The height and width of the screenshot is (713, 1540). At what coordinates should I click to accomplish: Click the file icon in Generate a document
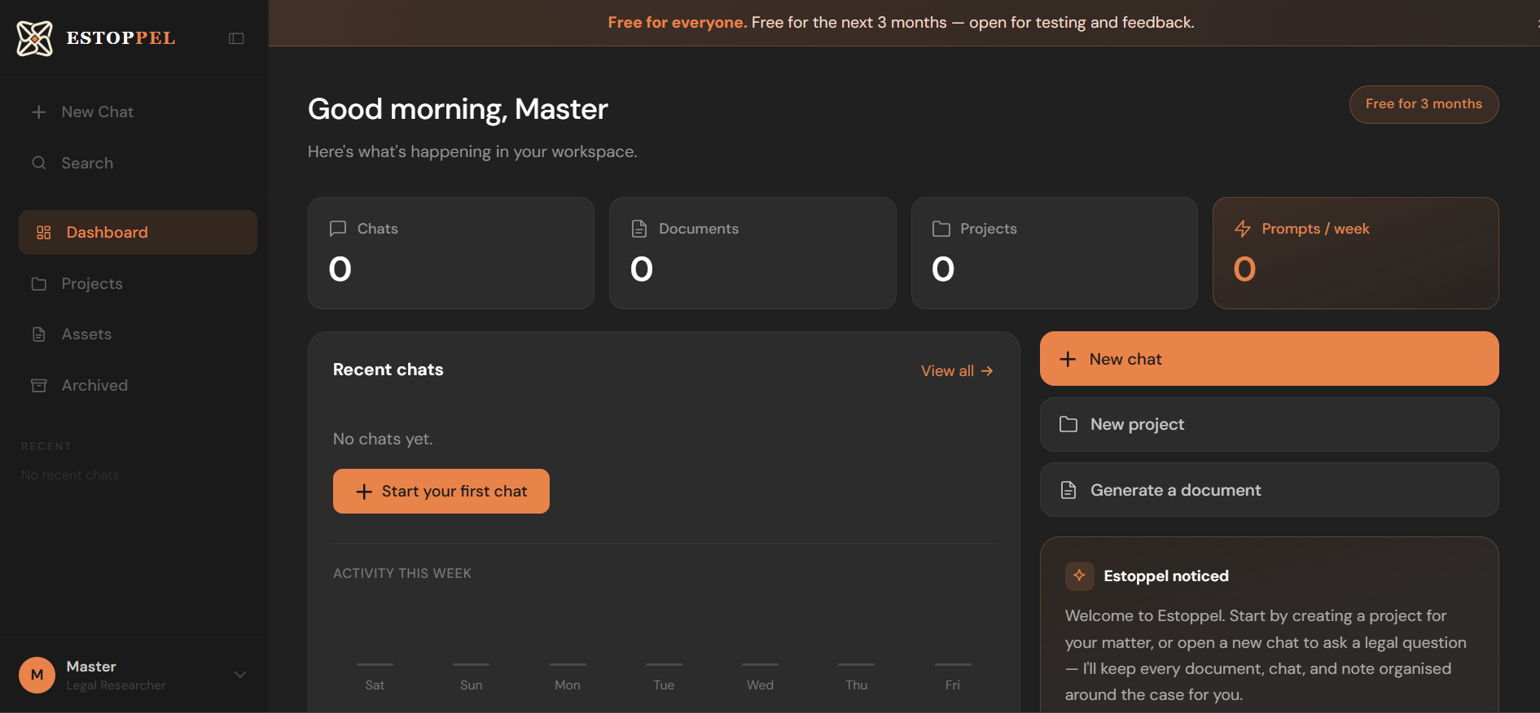coord(1068,490)
